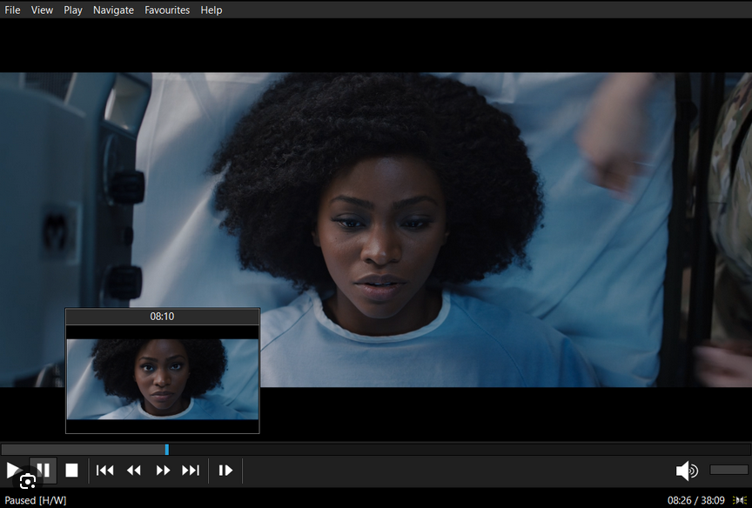752x508 pixels.
Task: Open the View menu
Action: point(42,10)
